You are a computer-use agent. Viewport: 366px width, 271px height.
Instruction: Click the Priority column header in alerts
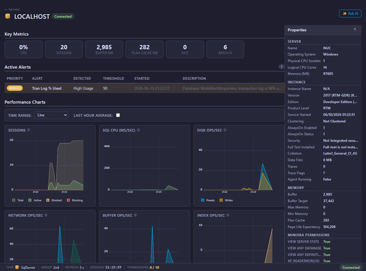click(15, 79)
